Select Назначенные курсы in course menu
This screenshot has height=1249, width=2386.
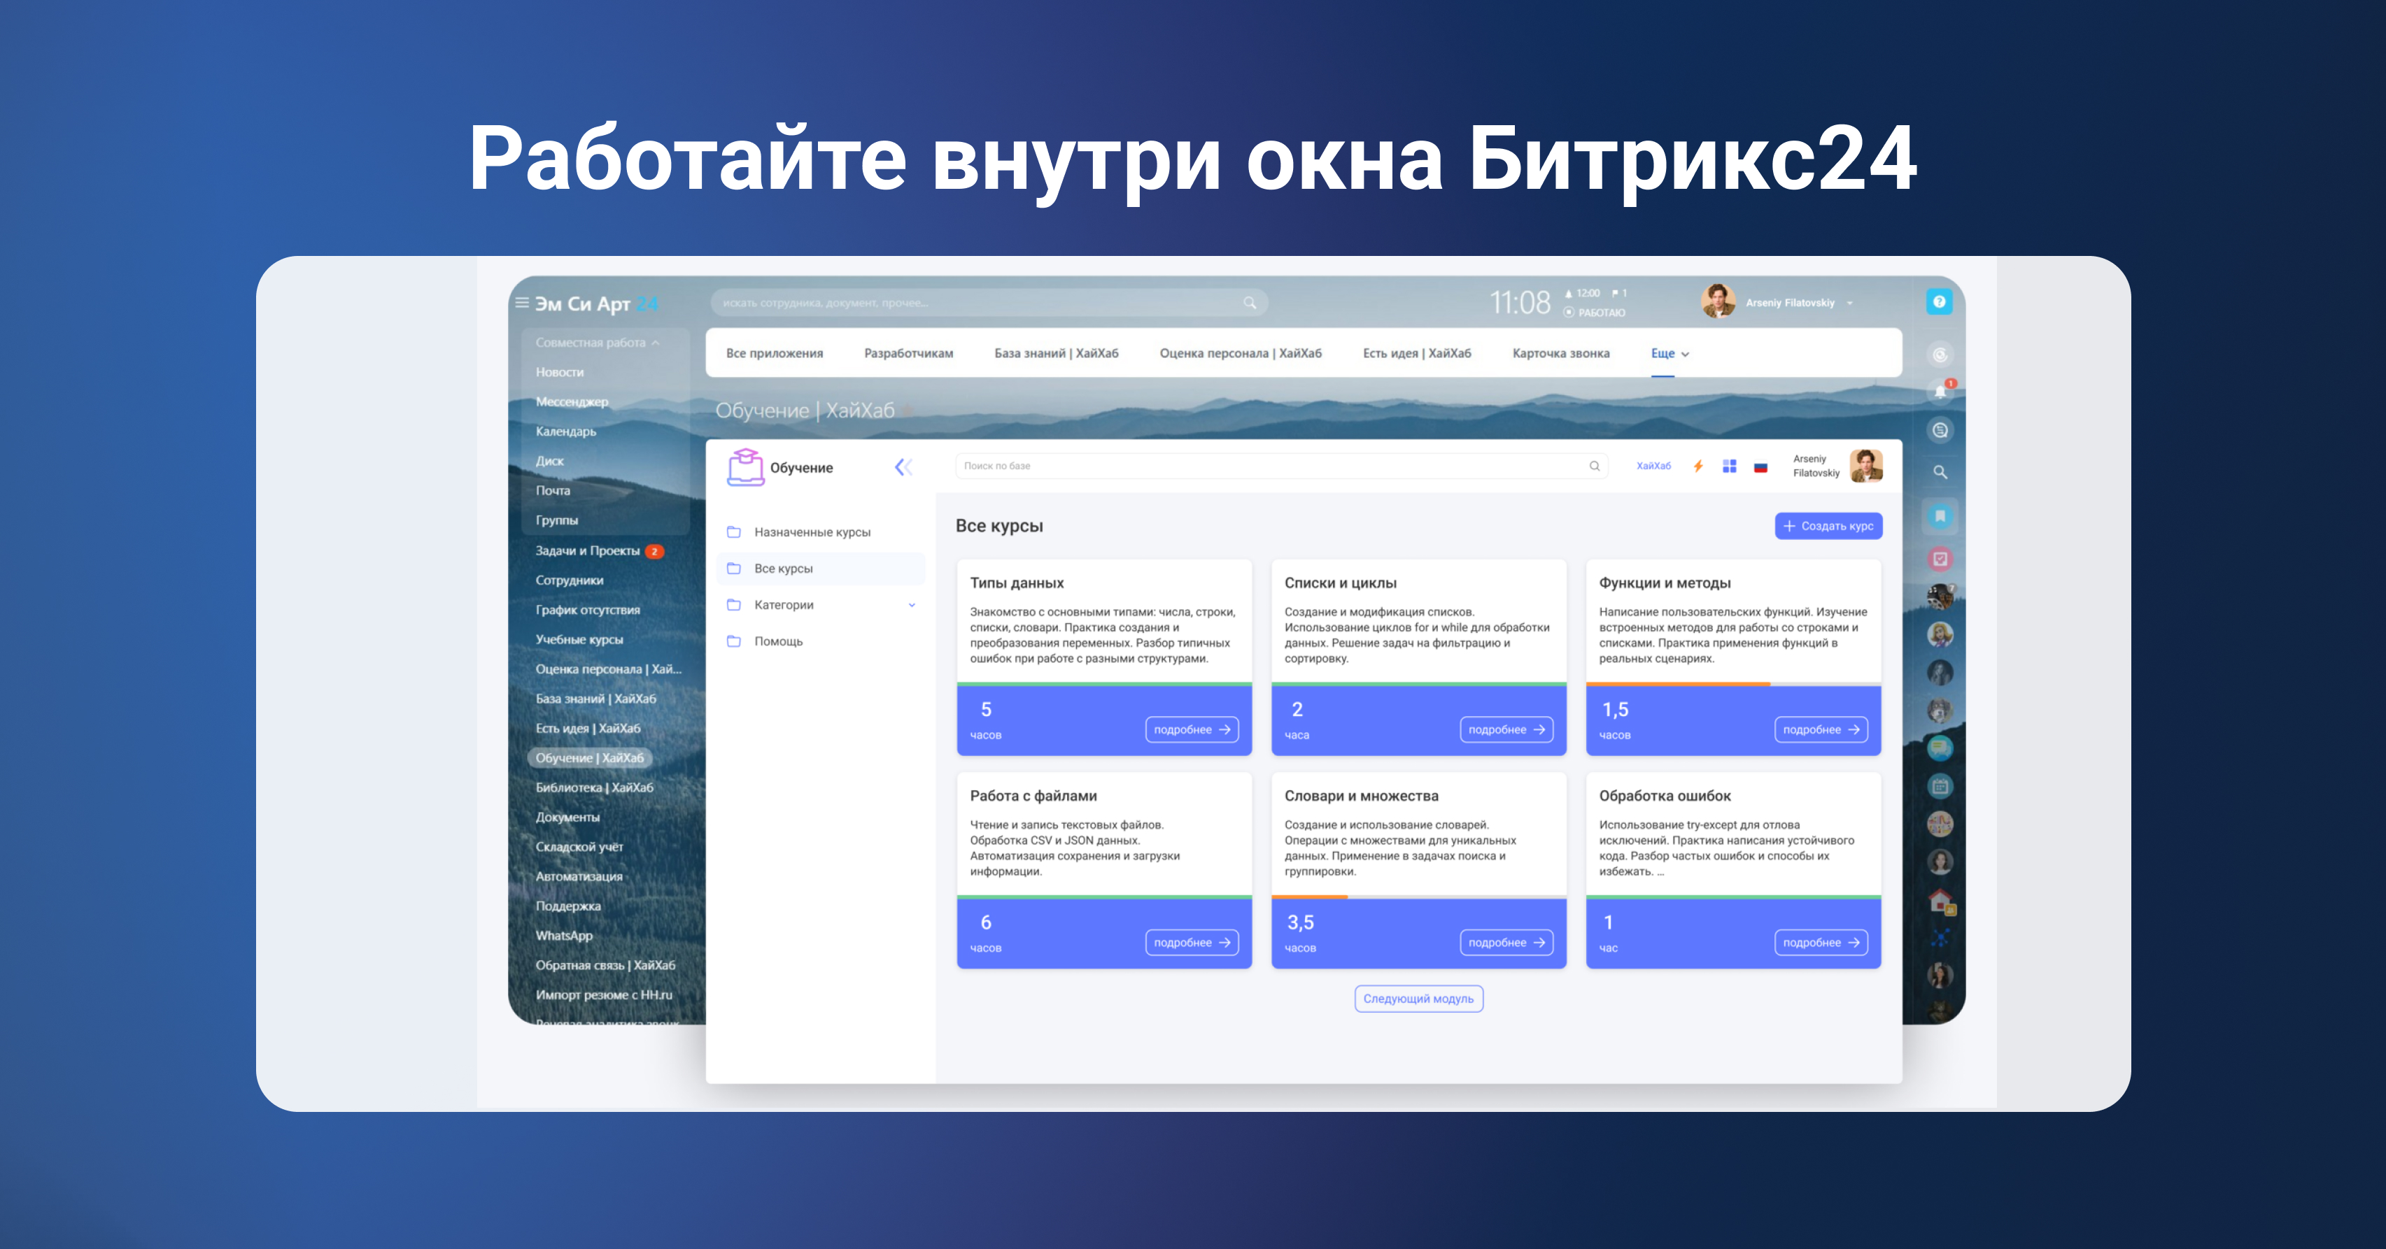tap(812, 532)
